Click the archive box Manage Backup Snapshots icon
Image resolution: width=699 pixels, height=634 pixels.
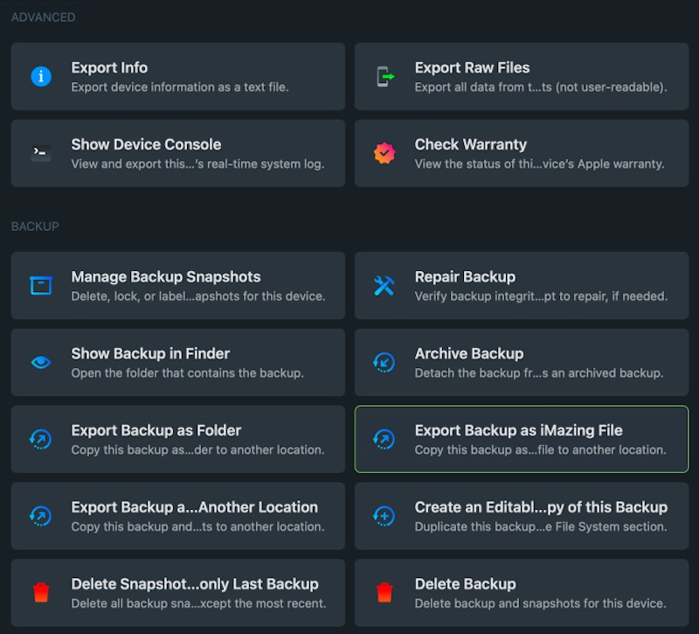coord(40,286)
